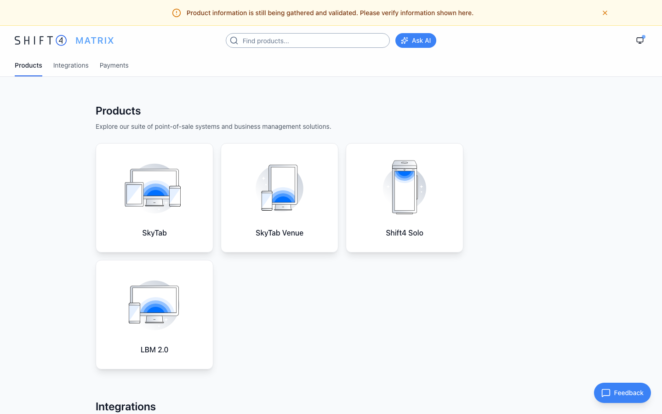
Task: Click the warning icon in the banner
Action: click(x=177, y=13)
